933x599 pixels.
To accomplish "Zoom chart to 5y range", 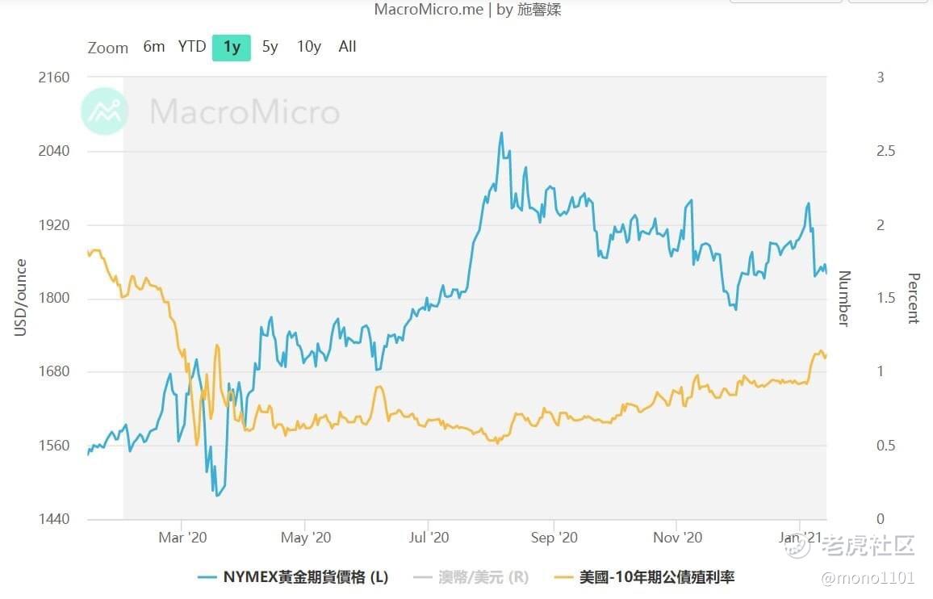I will click(x=270, y=47).
